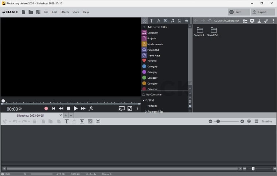Open the Effects menu
Screen dimensions: 277x176
tap(65, 12)
